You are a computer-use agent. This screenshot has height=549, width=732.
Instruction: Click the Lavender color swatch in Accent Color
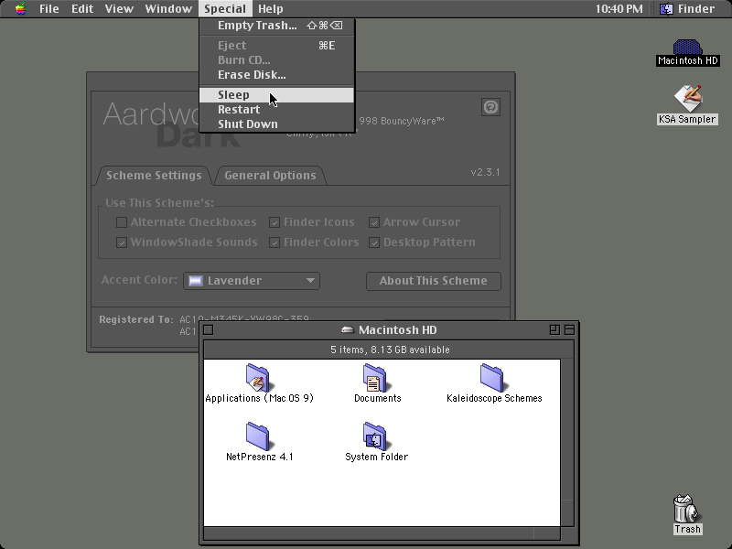[x=195, y=281]
